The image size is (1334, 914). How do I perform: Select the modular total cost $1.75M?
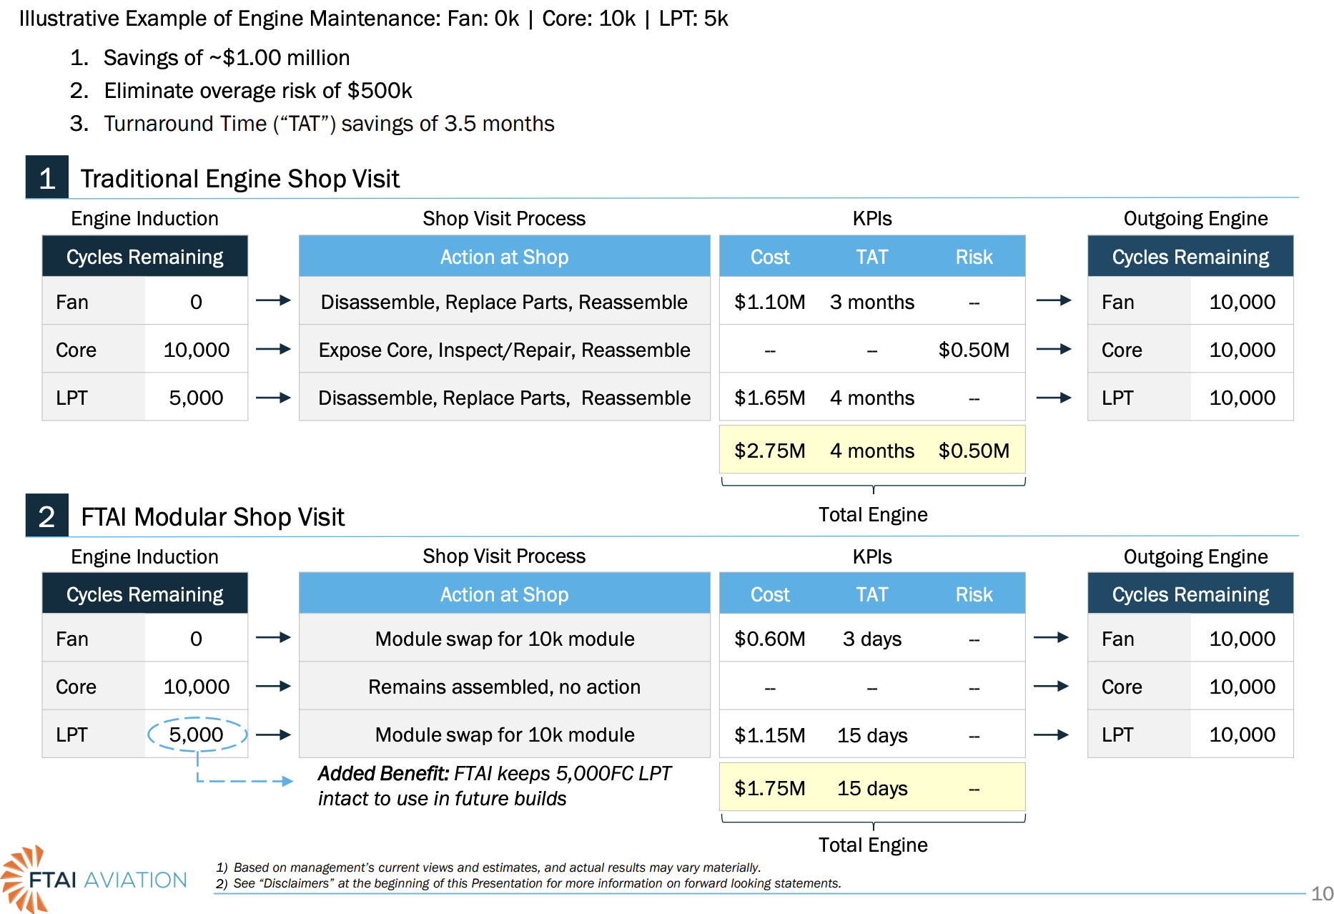[x=769, y=788]
